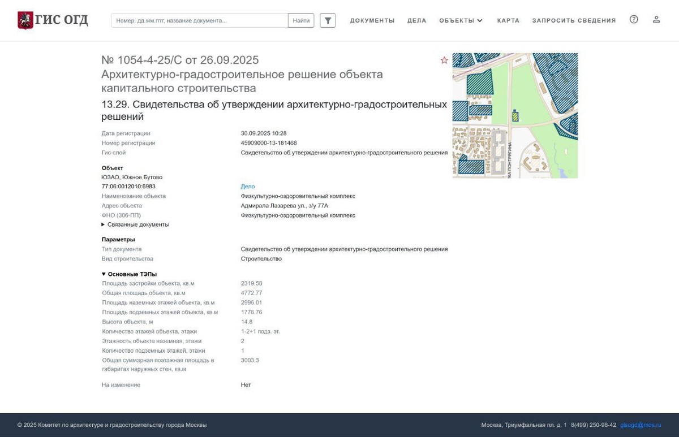This screenshot has height=437, width=679.
Task: Select the Вид строительства value Строительство
Action: [x=261, y=259]
